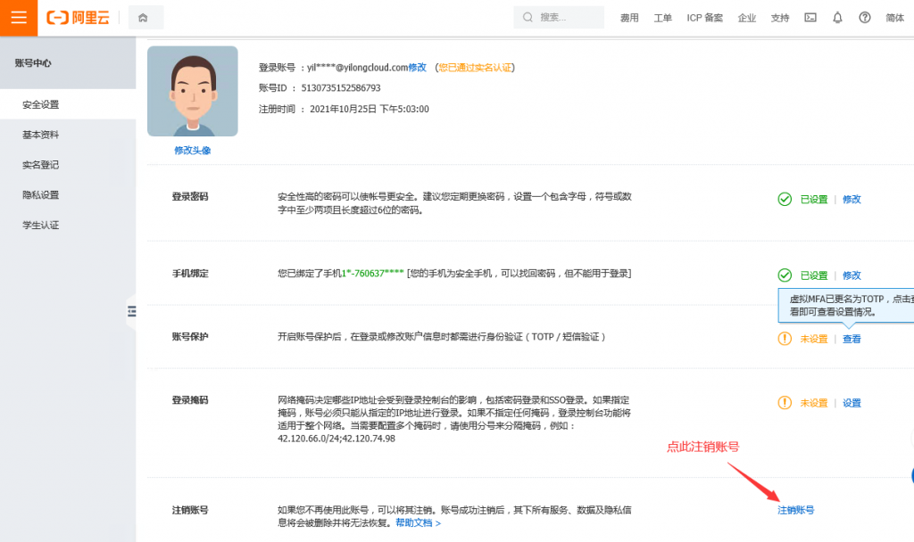Click the 注销账号 link
Viewport: 914px width, 542px height.
point(795,510)
